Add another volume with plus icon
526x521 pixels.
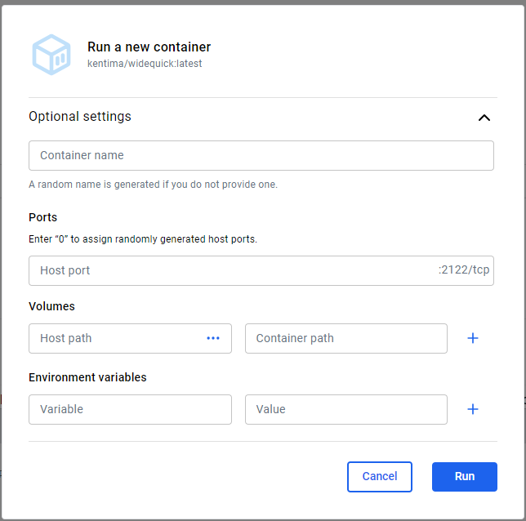tap(472, 338)
